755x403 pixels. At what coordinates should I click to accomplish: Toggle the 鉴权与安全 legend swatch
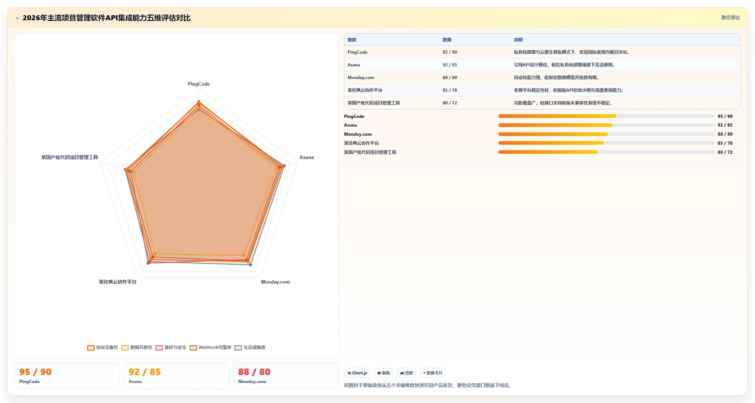click(159, 348)
